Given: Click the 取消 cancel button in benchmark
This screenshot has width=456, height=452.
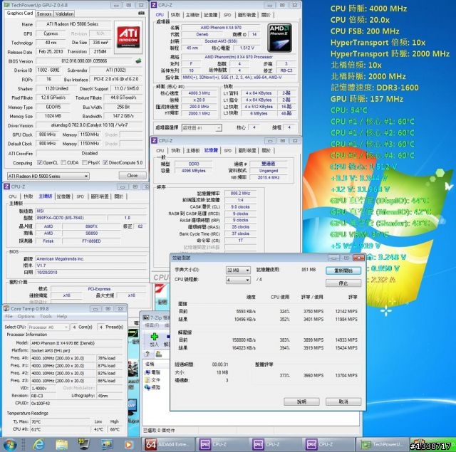Looking at the screenshot, I should click(343, 401).
